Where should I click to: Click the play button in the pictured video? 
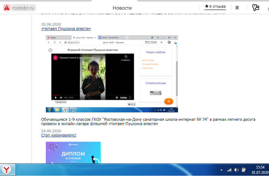click(56, 98)
